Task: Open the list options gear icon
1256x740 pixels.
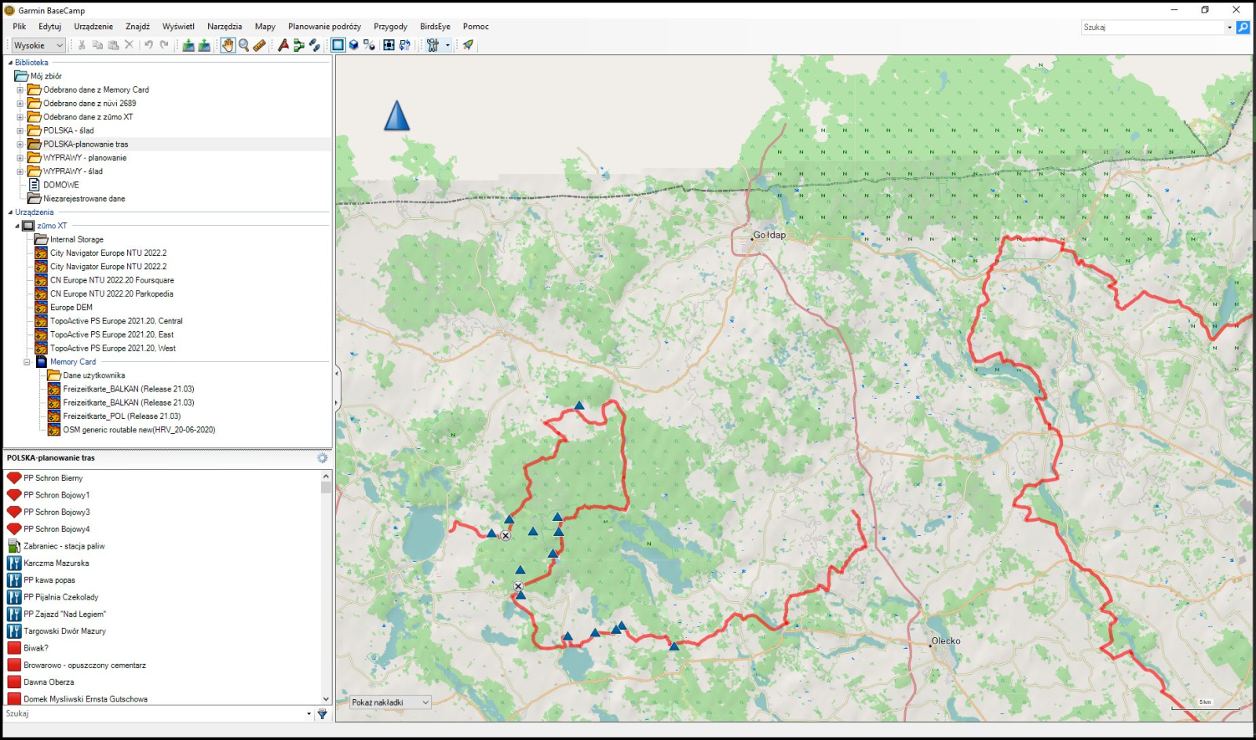Action: pos(322,458)
